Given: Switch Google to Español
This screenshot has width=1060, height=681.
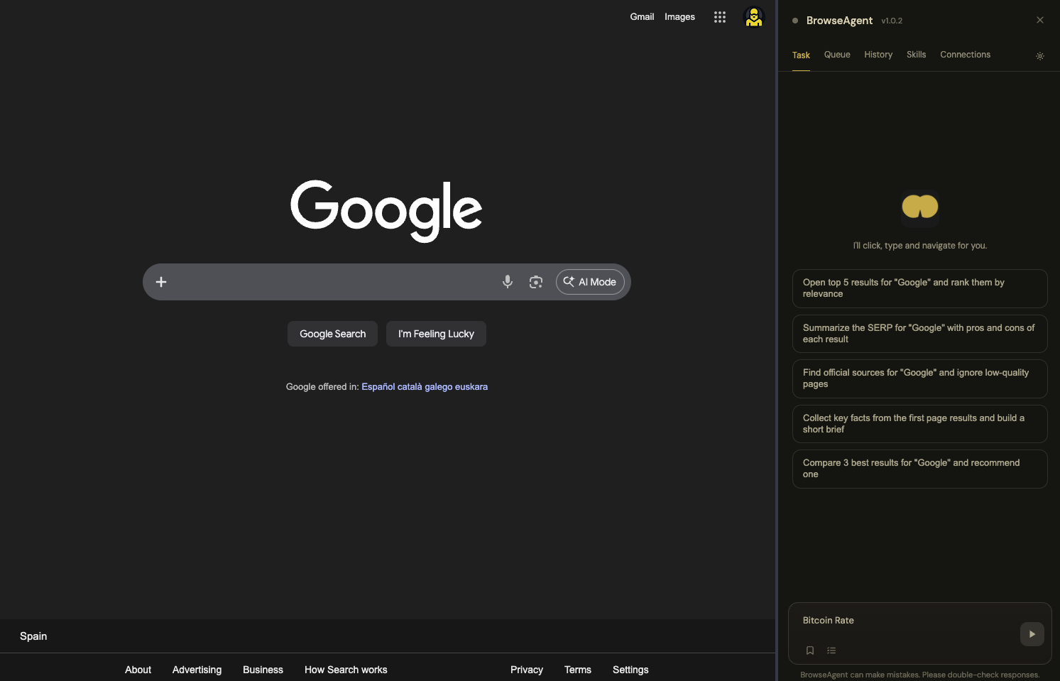Looking at the screenshot, I should pyautogui.click(x=377, y=386).
